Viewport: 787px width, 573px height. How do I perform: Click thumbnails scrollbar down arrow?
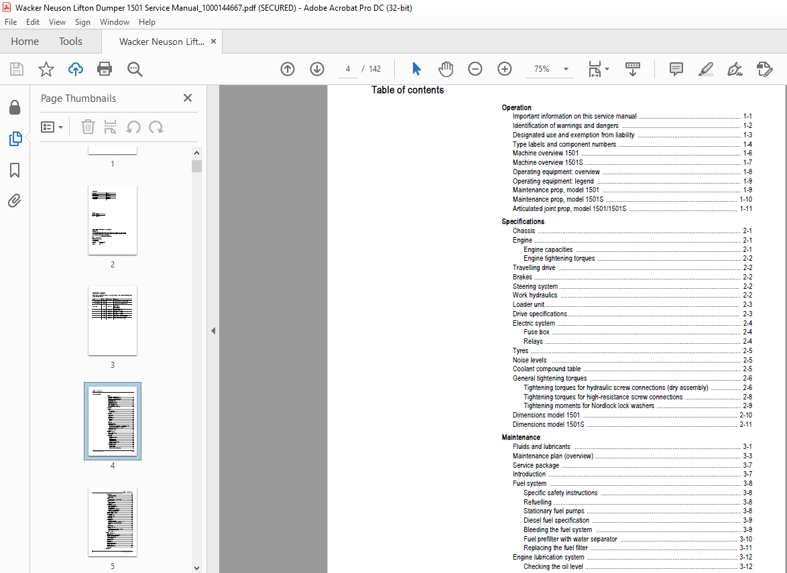pos(197,568)
